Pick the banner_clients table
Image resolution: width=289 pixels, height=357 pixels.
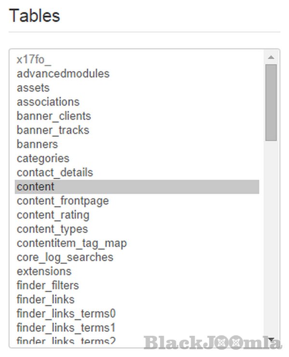click(54, 116)
